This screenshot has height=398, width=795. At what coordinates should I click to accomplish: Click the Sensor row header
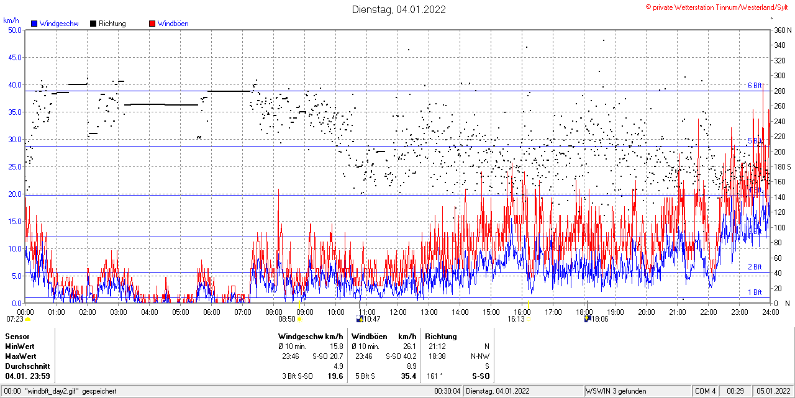[x=17, y=337]
